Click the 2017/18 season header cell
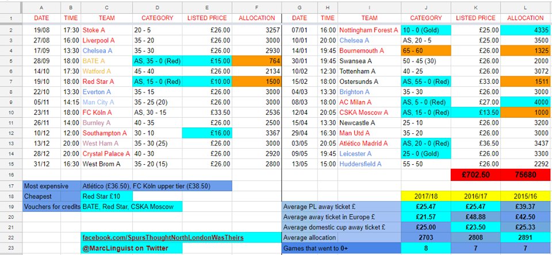Screen dimensions: 552x255 [426, 196]
